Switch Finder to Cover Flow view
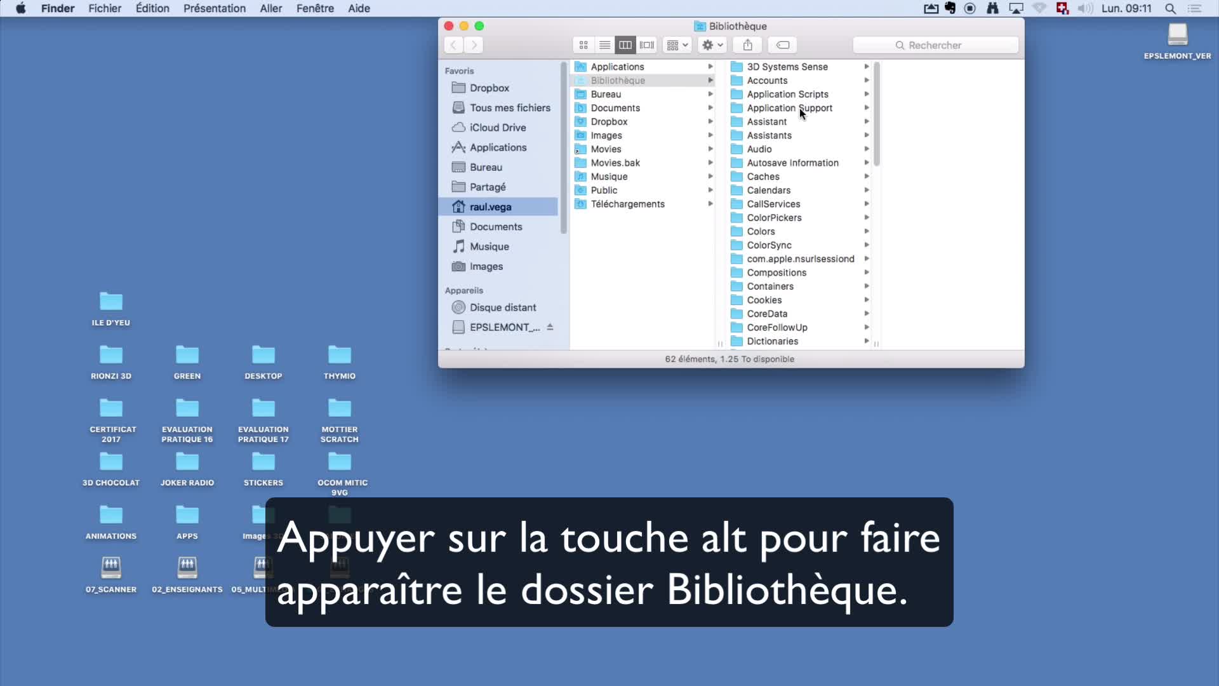 [647, 45]
